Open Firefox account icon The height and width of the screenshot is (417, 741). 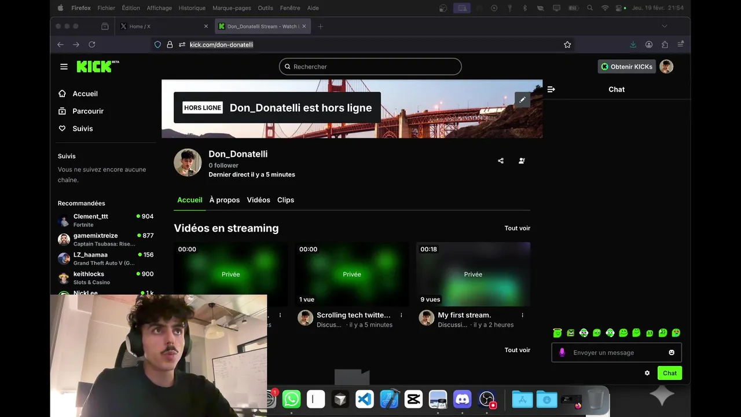[x=649, y=45]
